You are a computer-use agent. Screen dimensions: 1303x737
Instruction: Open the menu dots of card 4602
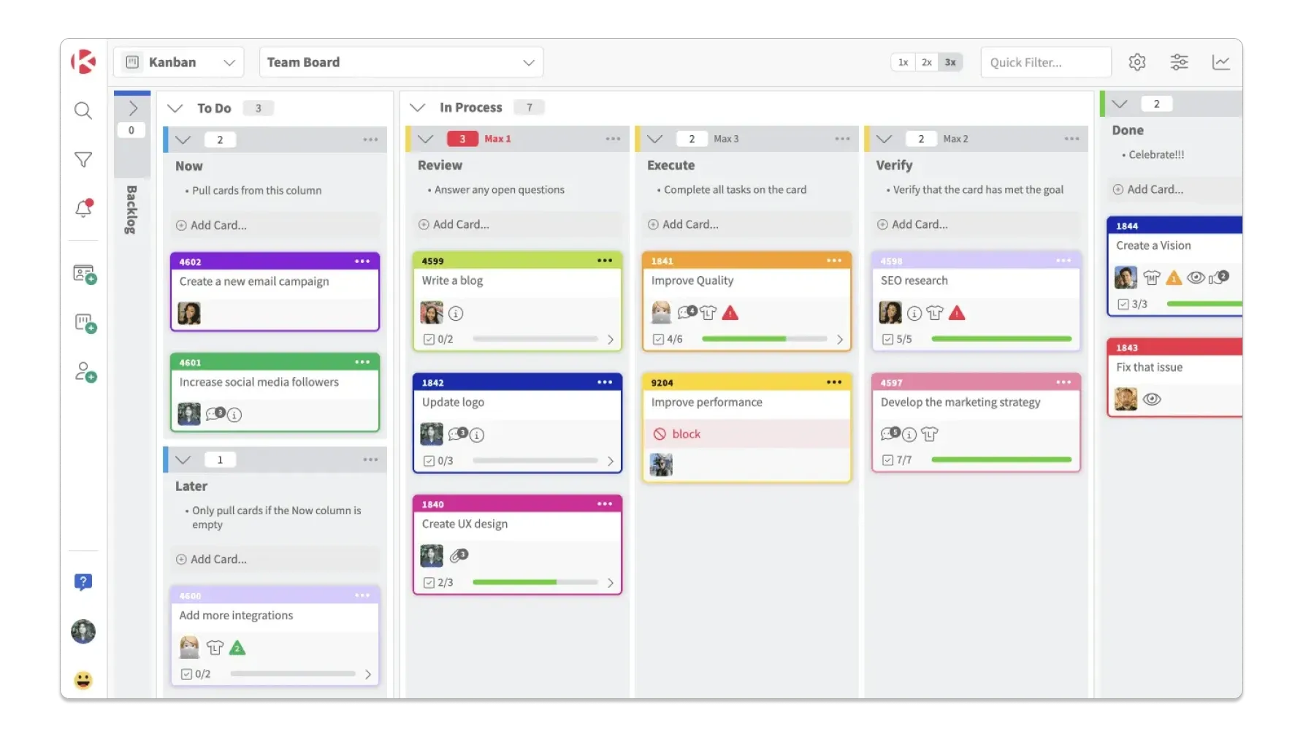tap(362, 261)
